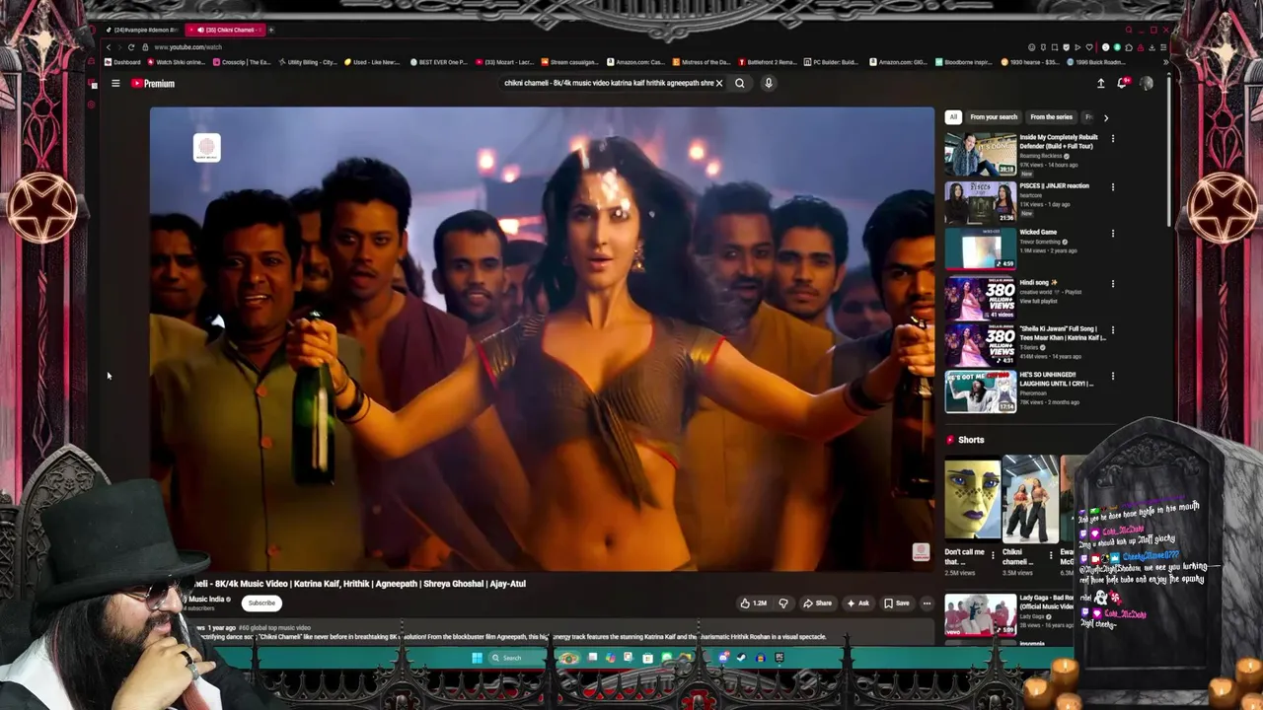This screenshot has height=710, width=1263.
Task: Open the Lady Gaga Bad Romance thumbnail
Action: click(980, 613)
